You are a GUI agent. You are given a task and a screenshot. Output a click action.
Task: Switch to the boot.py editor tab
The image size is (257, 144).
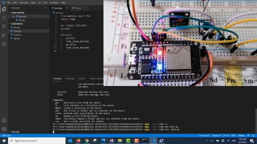tap(60, 8)
